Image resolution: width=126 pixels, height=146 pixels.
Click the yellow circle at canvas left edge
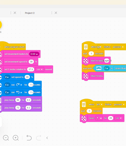[x=1, y=25]
